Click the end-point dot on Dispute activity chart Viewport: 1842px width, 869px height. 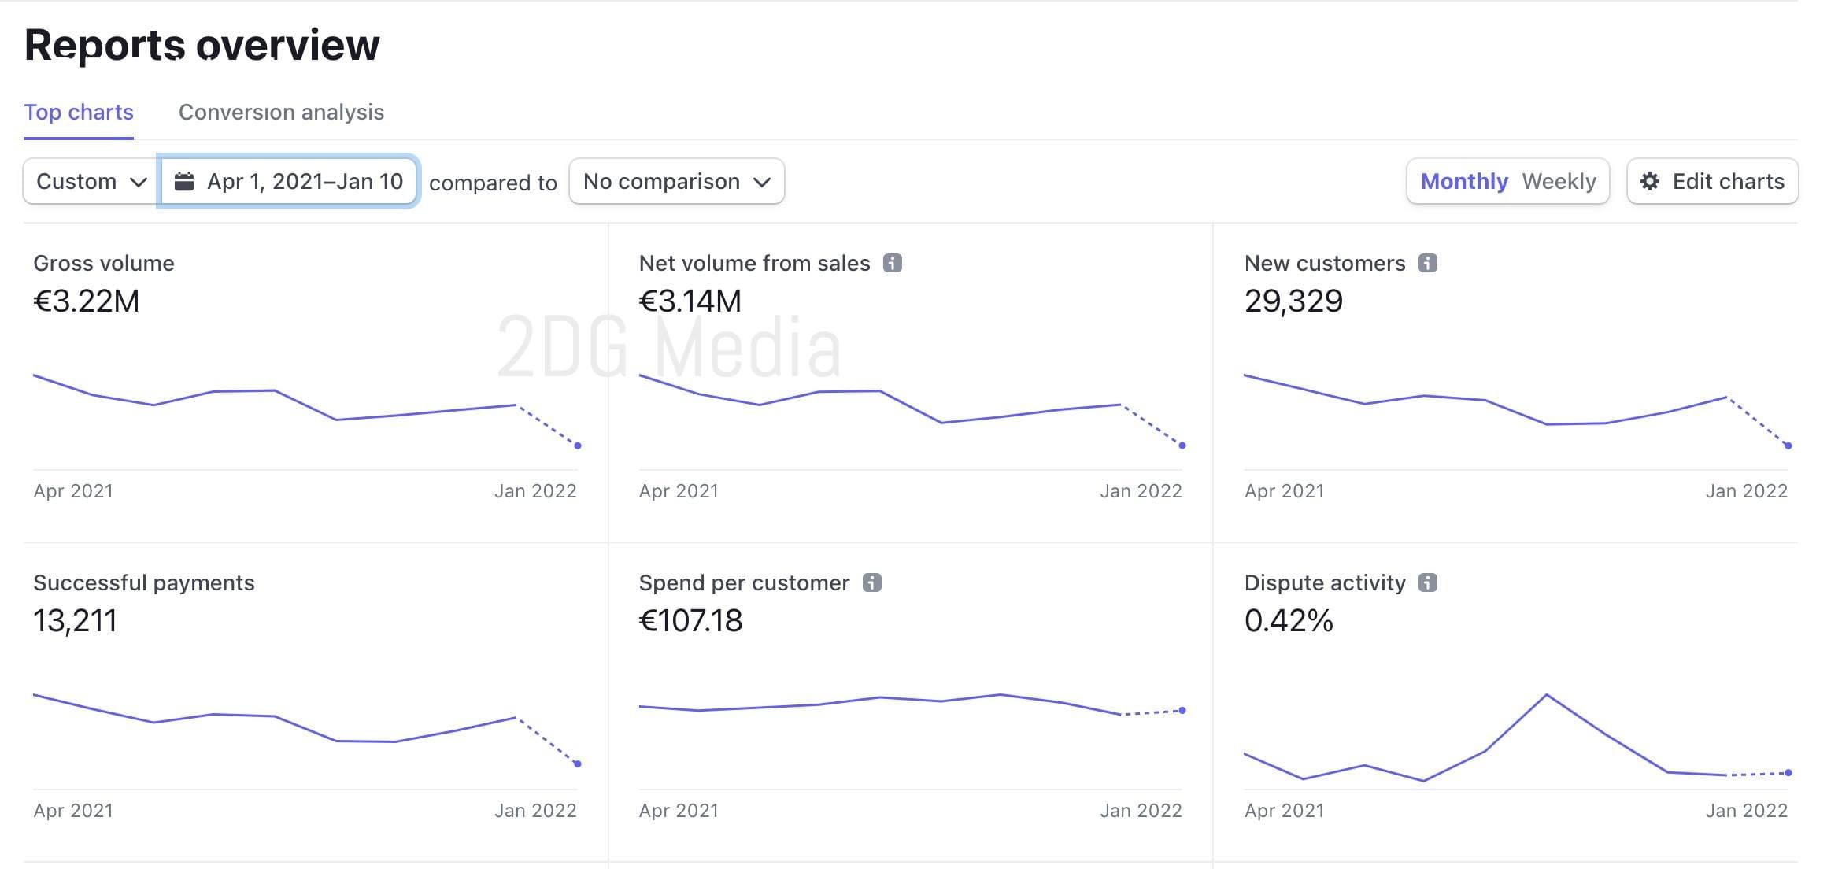pyautogui.click(x=1788, y=773)
